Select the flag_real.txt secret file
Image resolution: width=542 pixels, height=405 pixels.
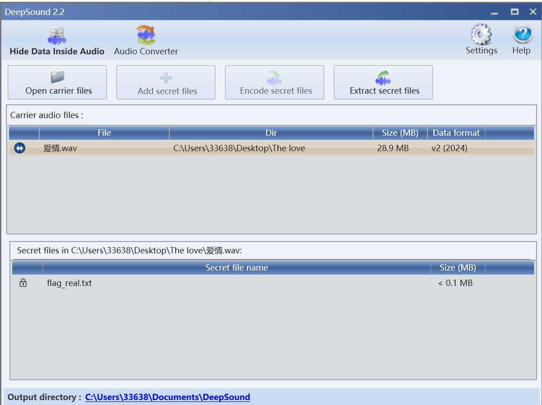point(69,283)
